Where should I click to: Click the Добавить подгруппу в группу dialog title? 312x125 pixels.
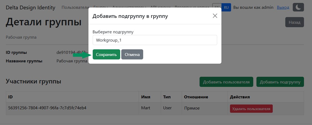pos(130,16)
